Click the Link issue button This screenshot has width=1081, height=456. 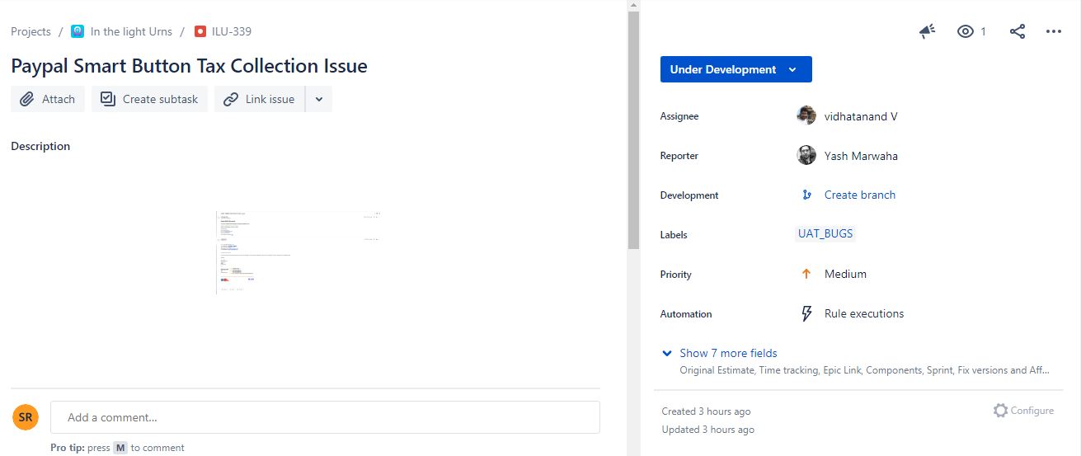[x=260, y=99]
